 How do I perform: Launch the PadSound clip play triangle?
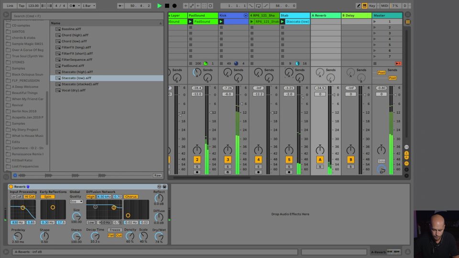190,21
